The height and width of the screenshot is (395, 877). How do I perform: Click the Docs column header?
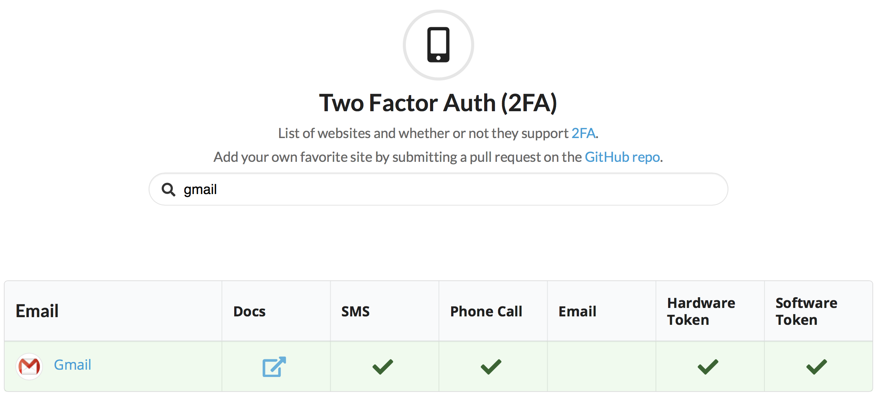pos(250,311)
